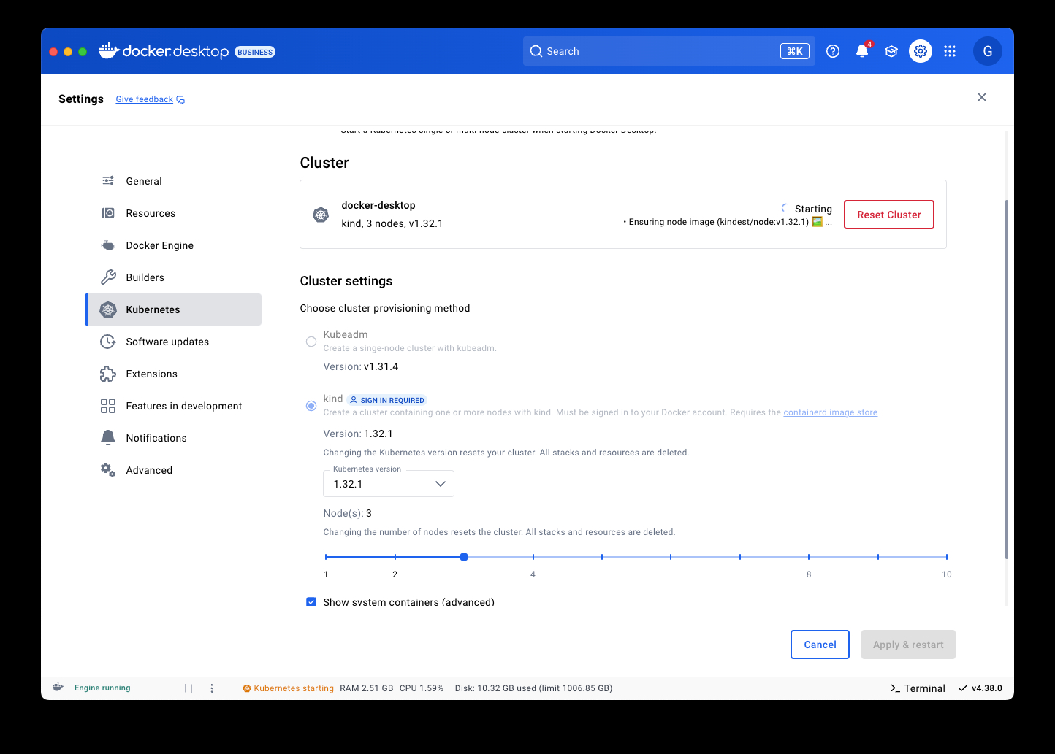The width and height of the screenshot is (1055, 754).
Task: Set the node slider to 8
Action: point(809,557)
